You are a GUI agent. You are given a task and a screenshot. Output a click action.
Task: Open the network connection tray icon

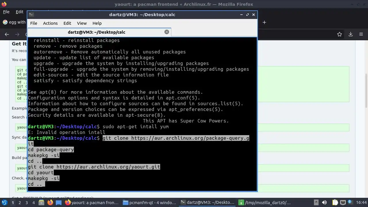[343, 202]
